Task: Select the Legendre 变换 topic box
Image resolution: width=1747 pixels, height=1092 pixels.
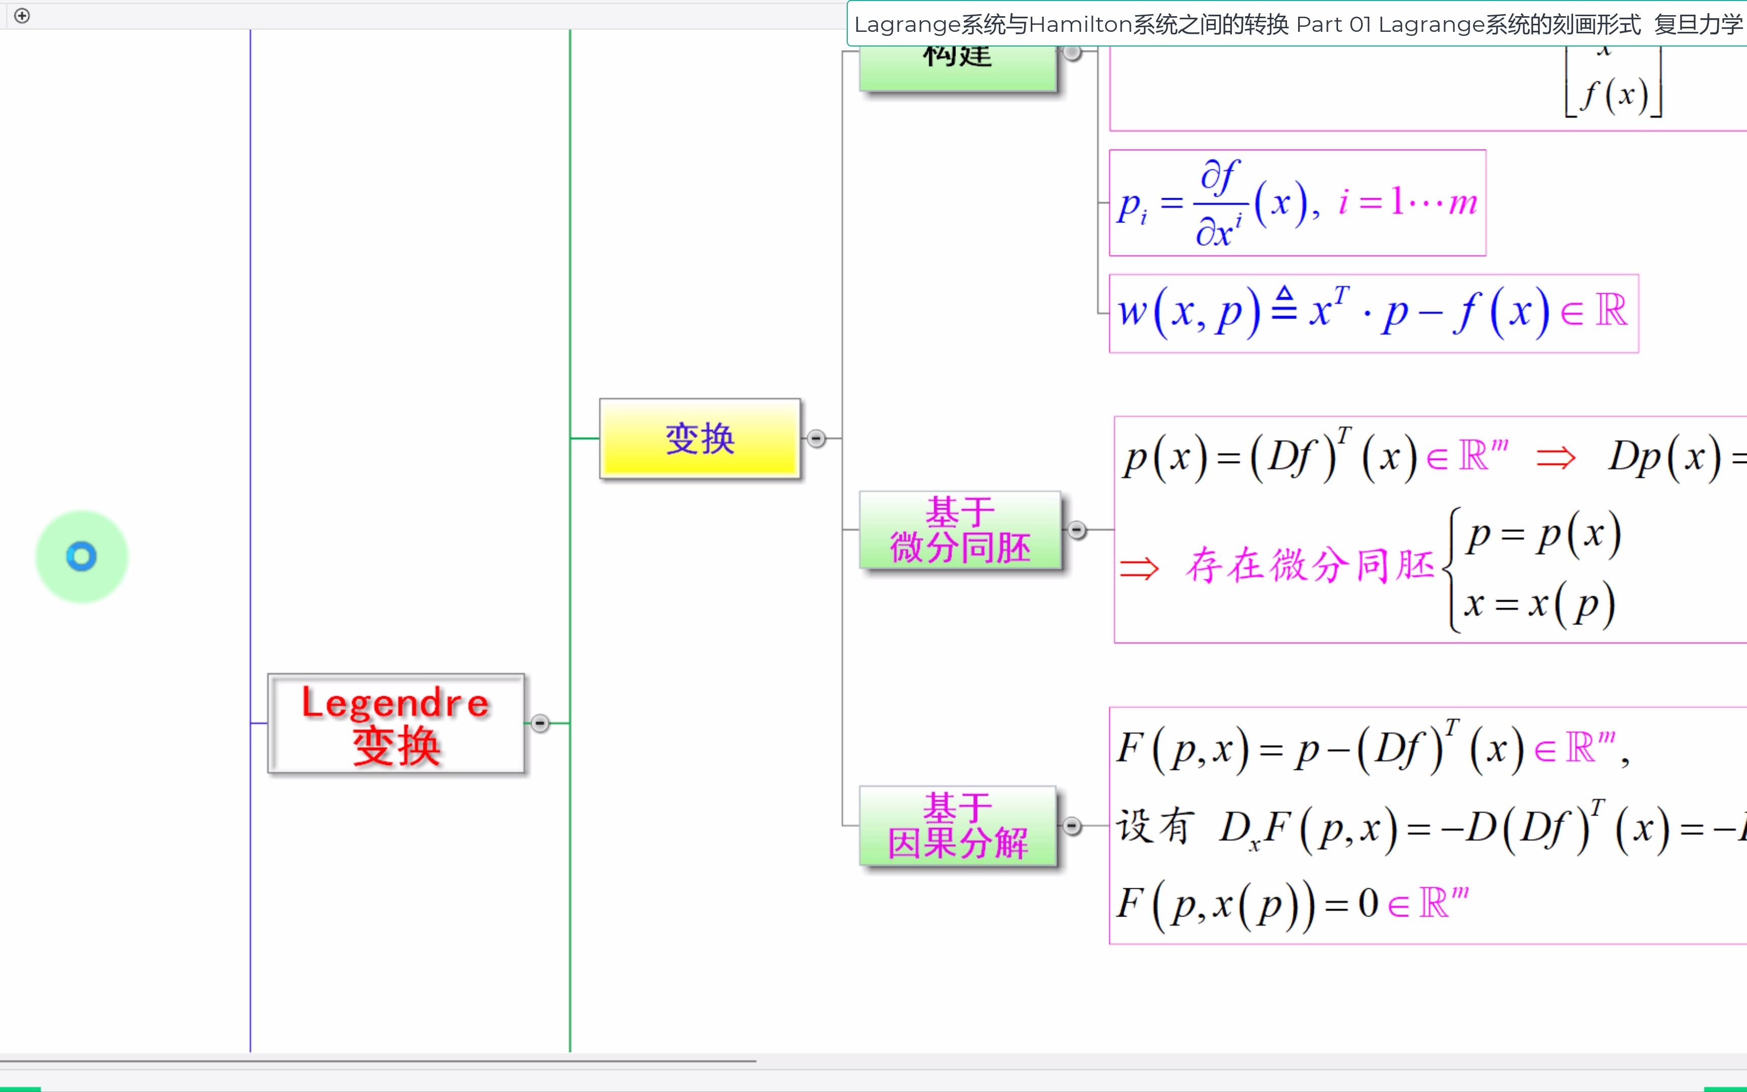Action: 396,723
